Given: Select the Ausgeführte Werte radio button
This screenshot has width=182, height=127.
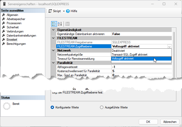Looking at the screenshot, I should point(101,107).
